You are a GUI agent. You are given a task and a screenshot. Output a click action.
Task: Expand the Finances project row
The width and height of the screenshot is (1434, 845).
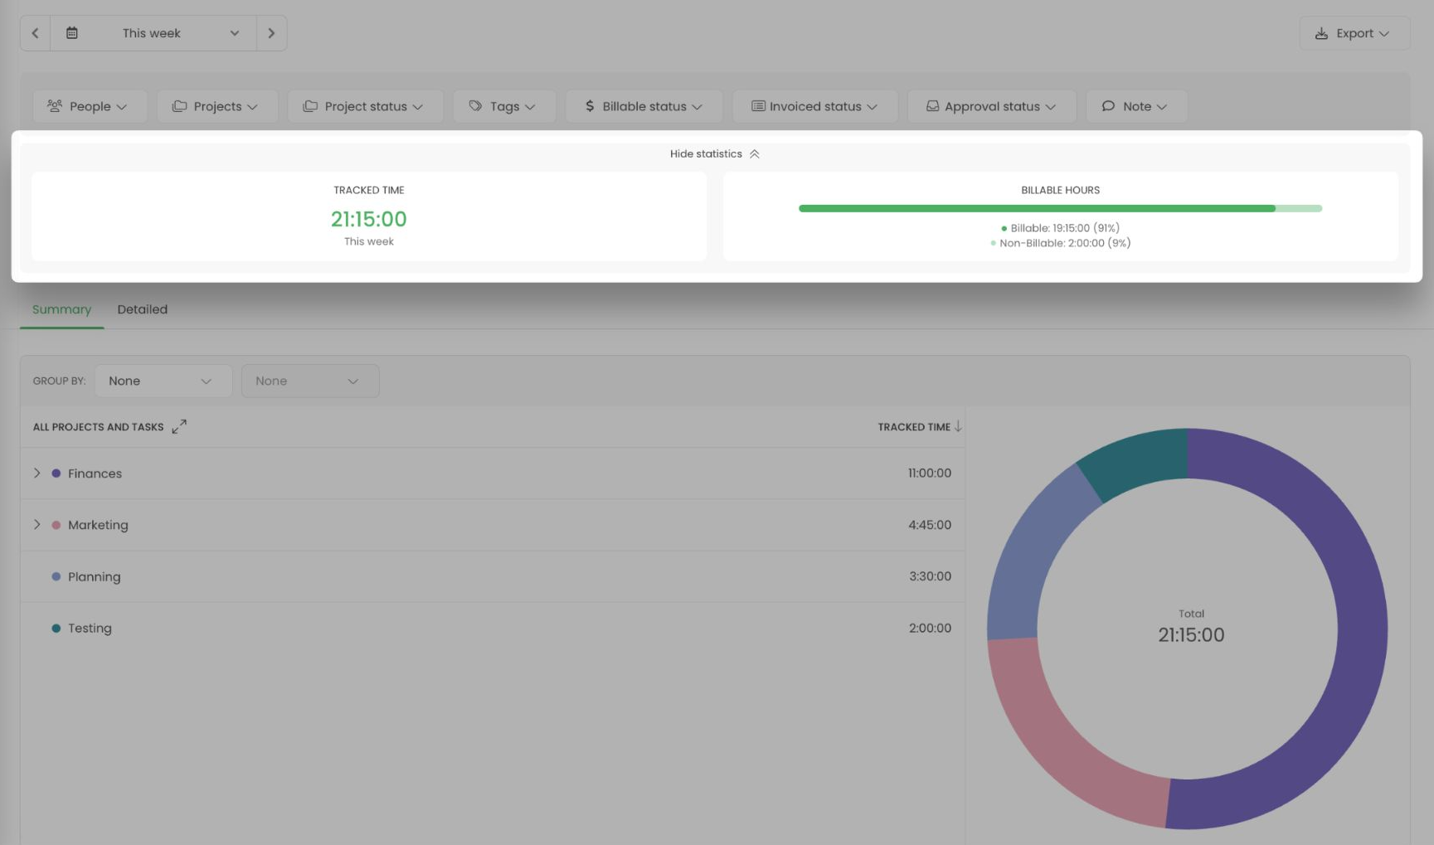point(36,473)
